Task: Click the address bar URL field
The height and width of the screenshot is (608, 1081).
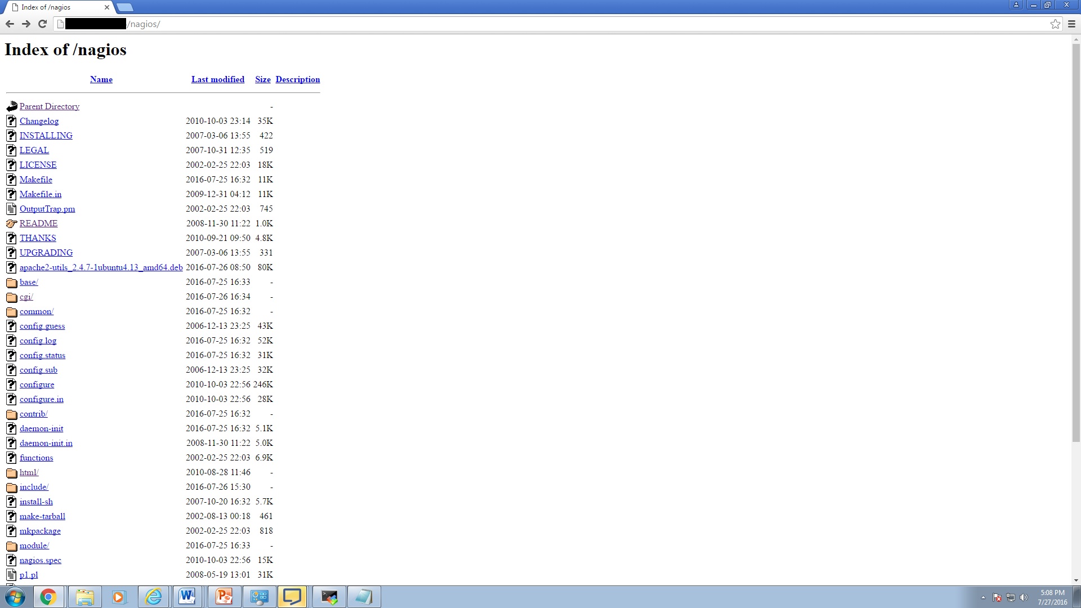Action: pos(563,24)
